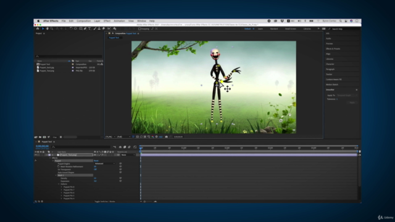Click the Dropbox menu bar icon
This screenshot has width=395, height=222.
[x=282, y=21]
